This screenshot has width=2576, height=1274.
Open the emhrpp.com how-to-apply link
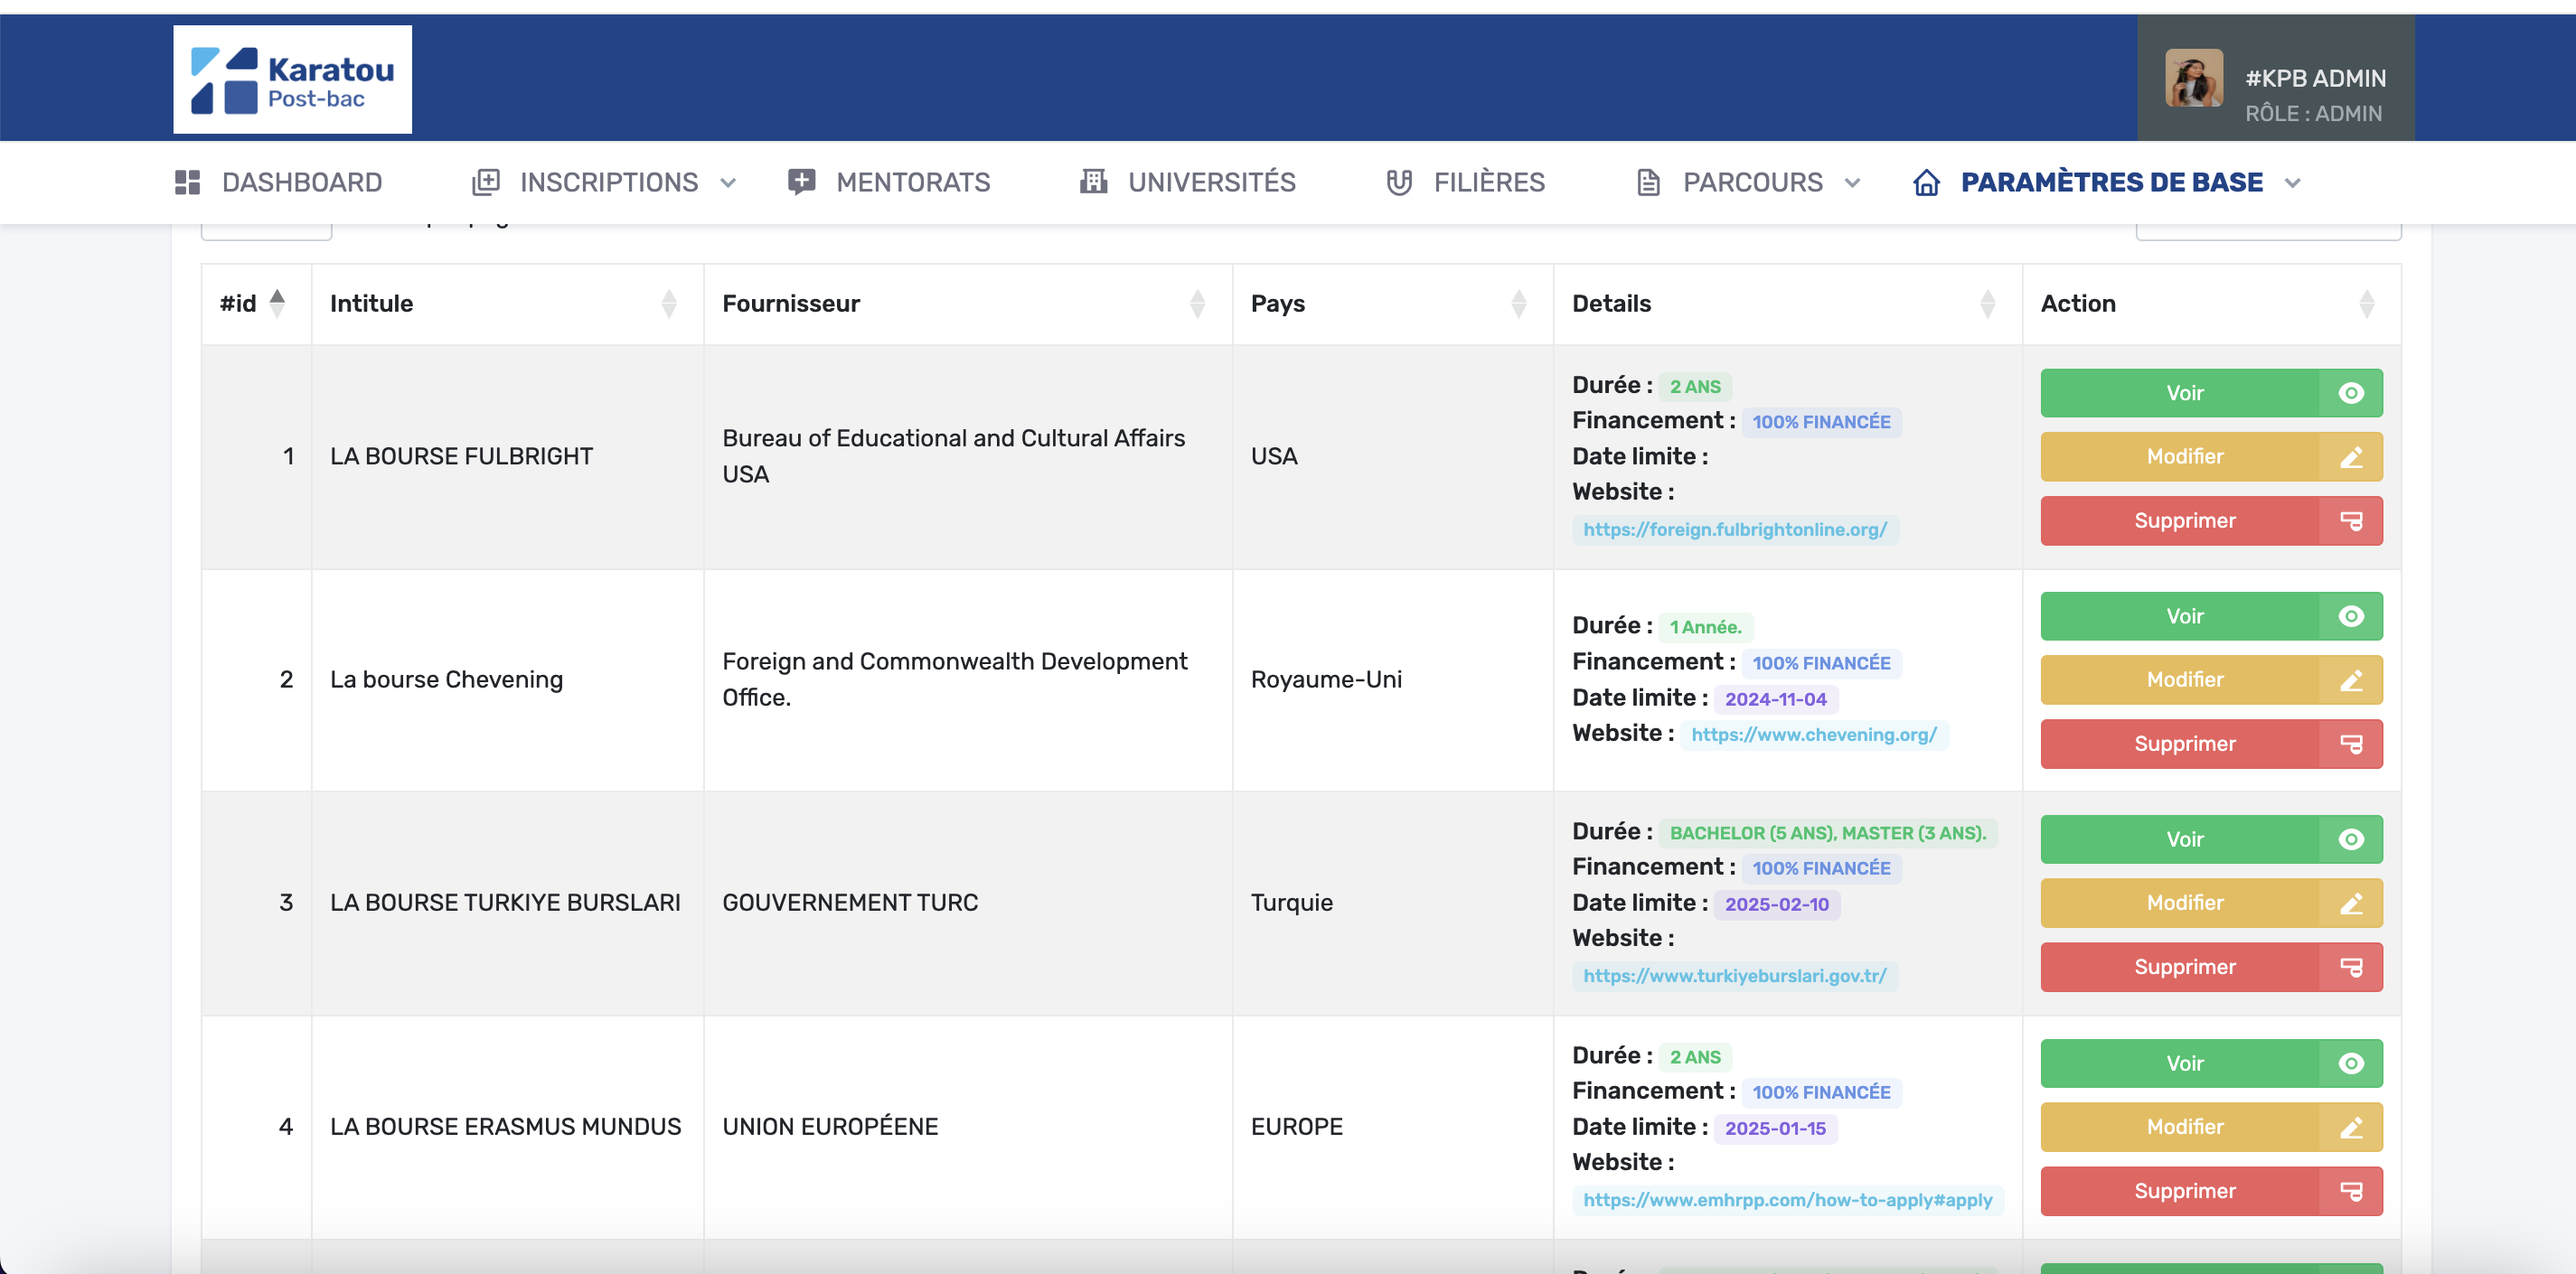pos(1788,1200)
